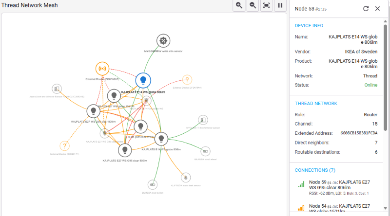Select the KLIPPBOK water leak sensor node
The width and height of the screenshot is (390, 216).
point(185,177)
